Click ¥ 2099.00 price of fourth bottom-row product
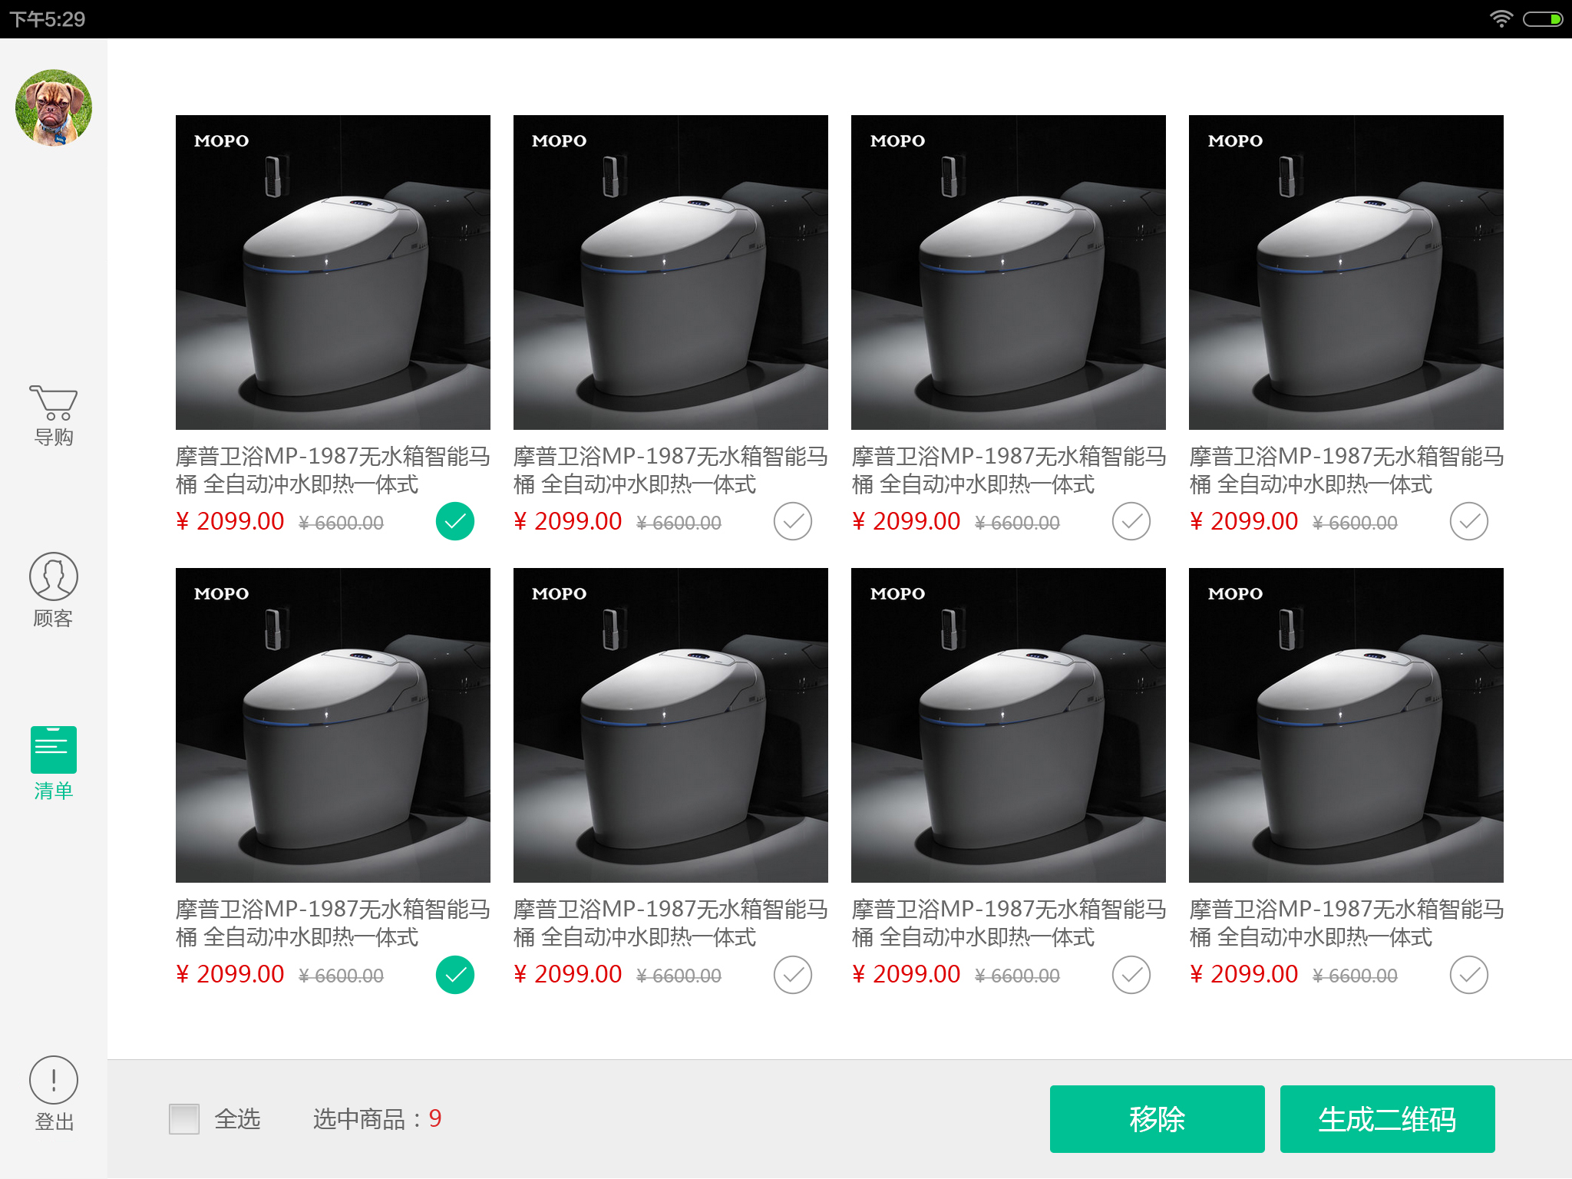Viewport: 1572px width, 1179px height. (x=1243, y=975)
